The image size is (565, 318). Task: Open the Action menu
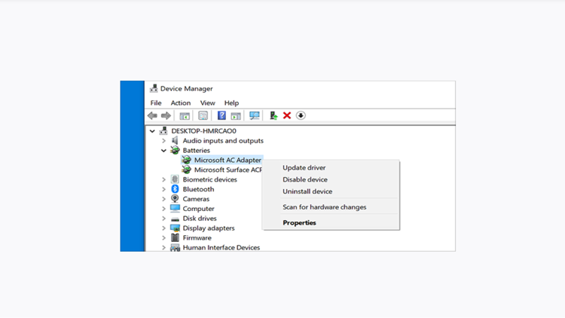pos(181,102)
